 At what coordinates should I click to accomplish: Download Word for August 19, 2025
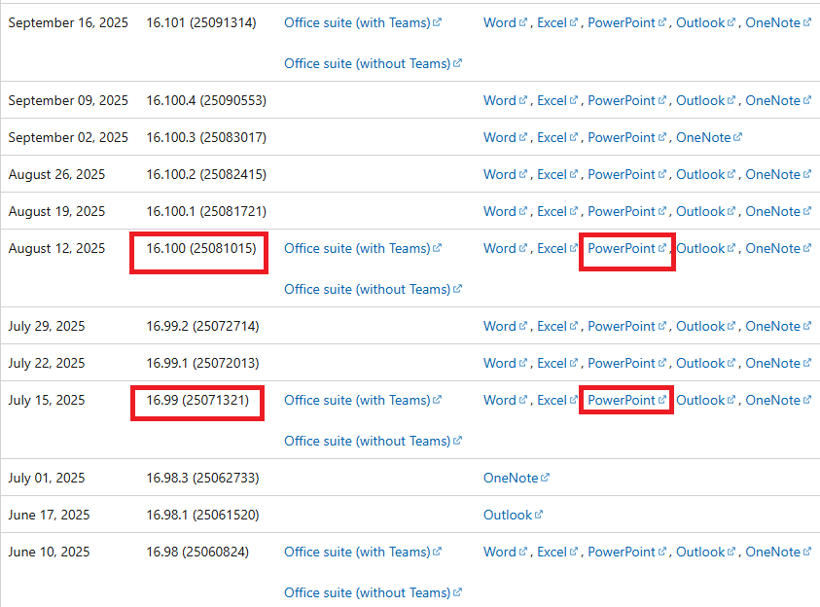(505, 212)
